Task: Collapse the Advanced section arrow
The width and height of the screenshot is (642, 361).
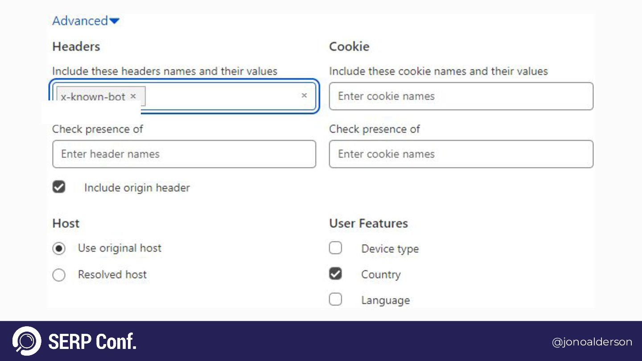Action: click(115, 21)
